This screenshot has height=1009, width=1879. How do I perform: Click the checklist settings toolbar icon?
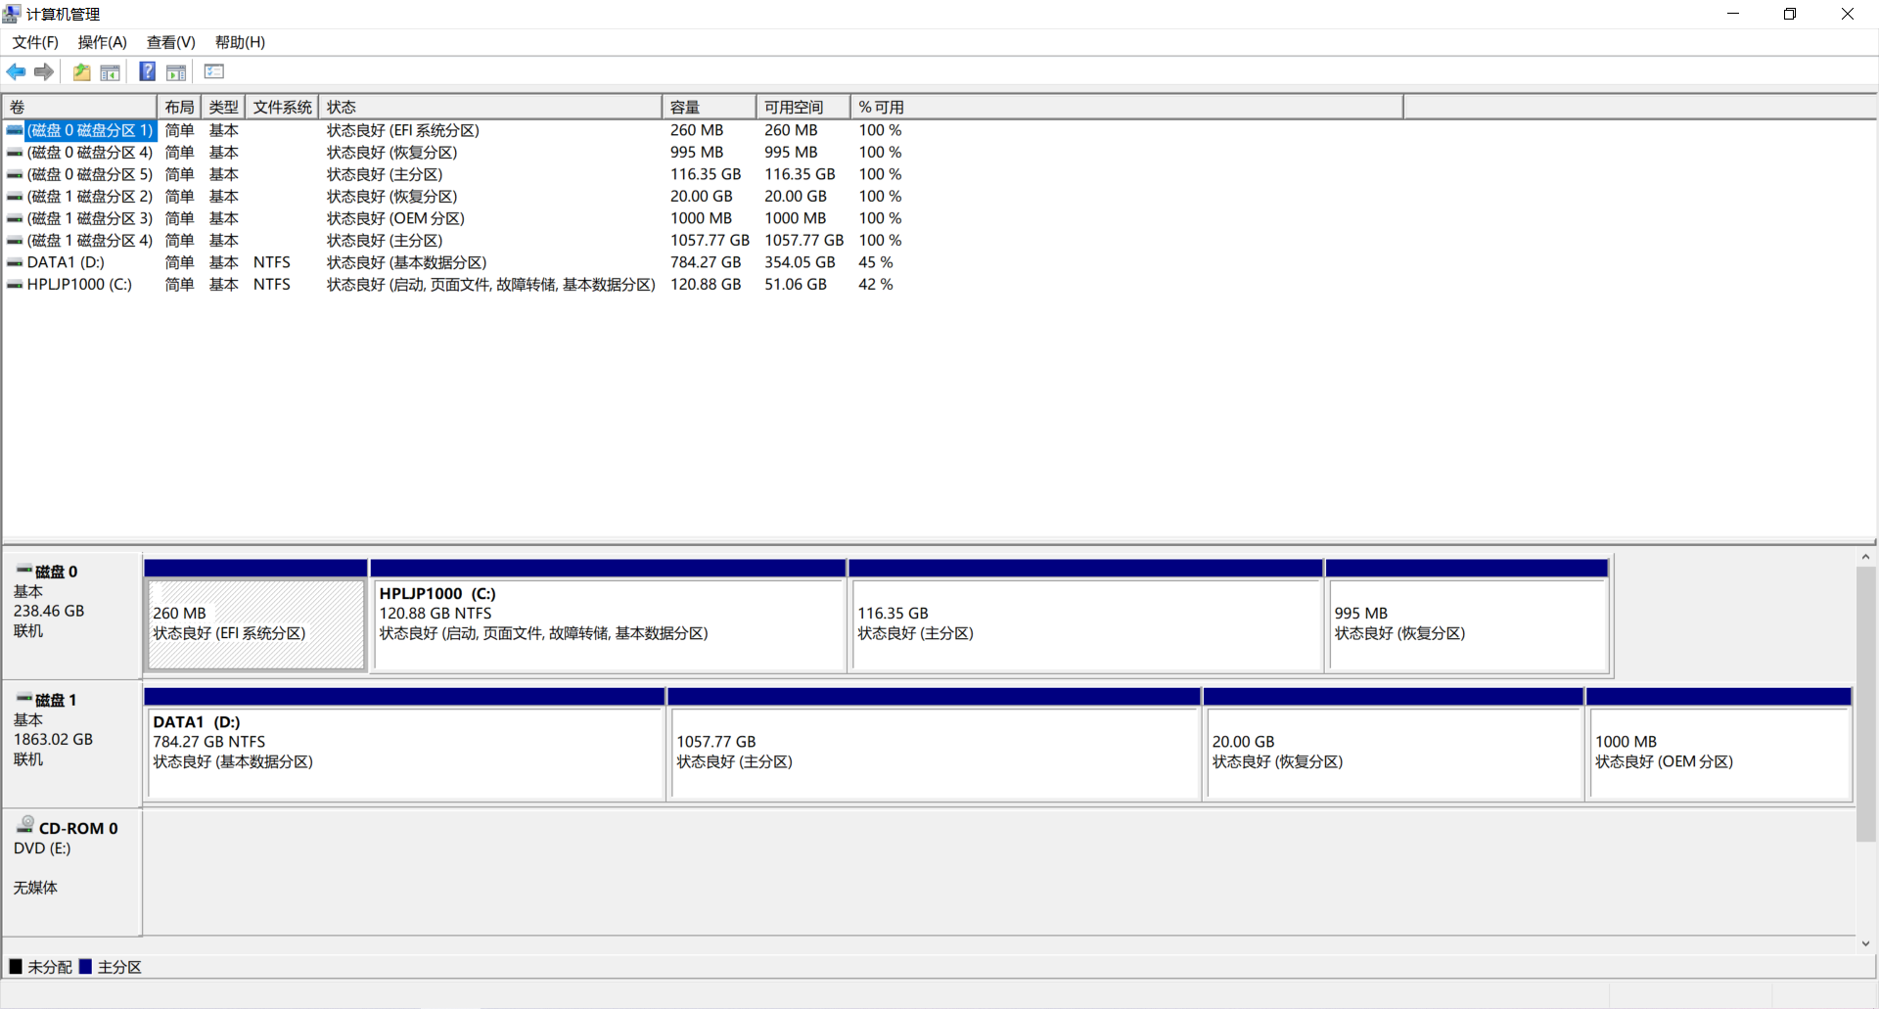[214, 71]
